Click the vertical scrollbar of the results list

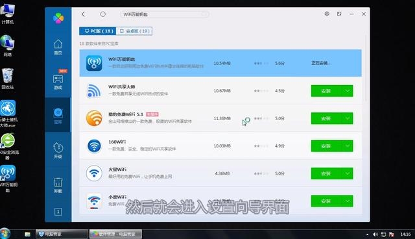pyautogui.click(x=366, y=68)
